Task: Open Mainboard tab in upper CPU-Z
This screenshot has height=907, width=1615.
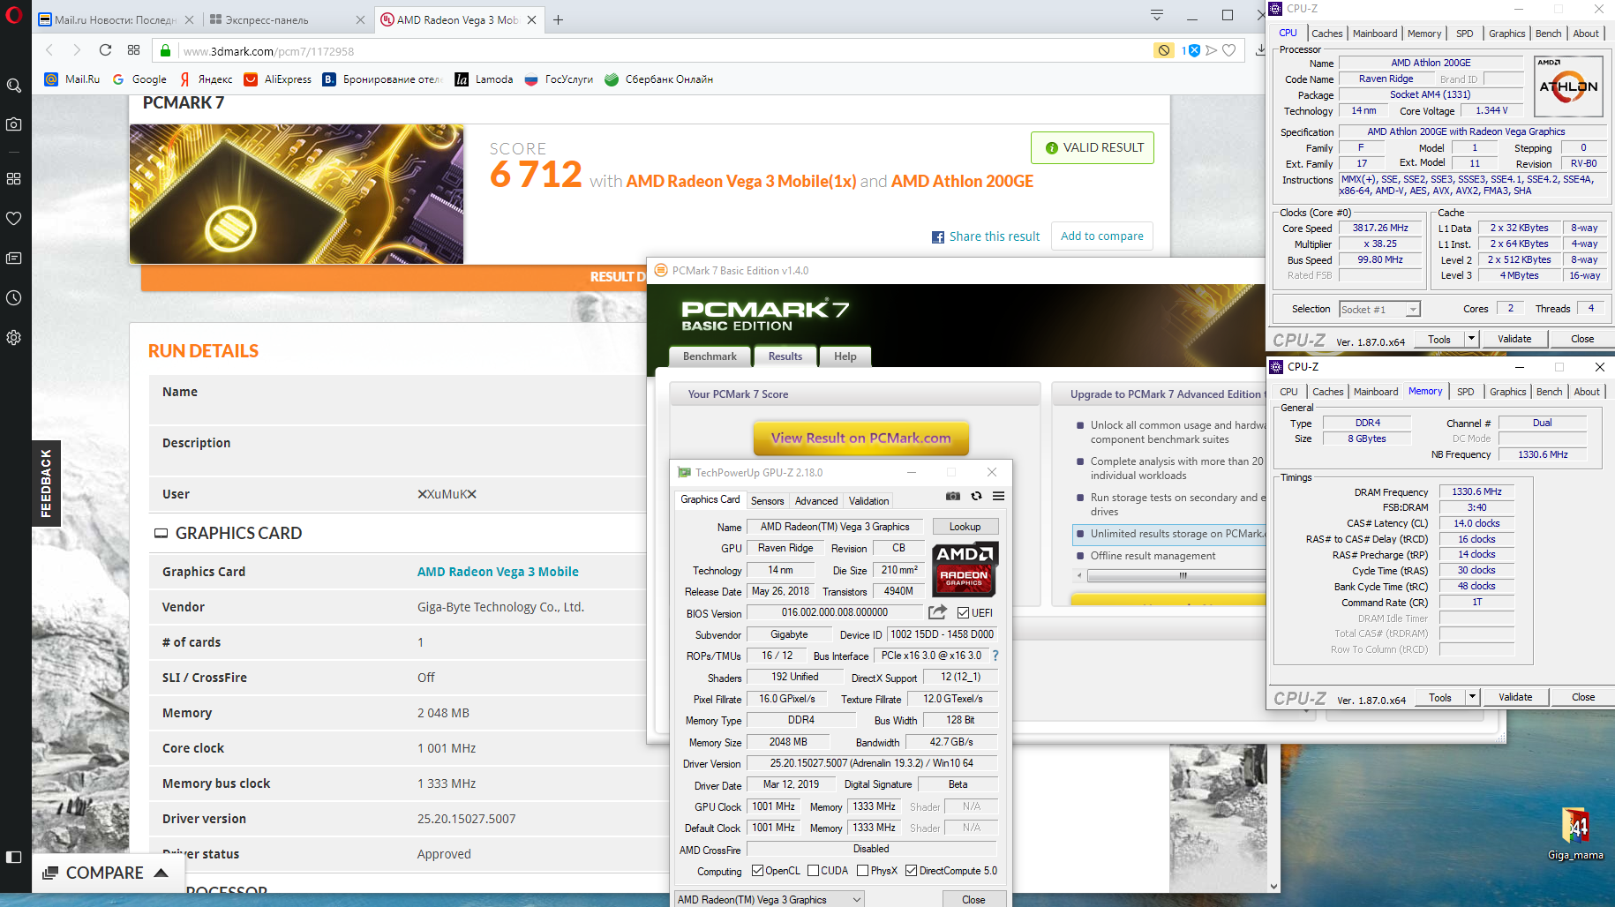Action: [x=1375, y=34]
